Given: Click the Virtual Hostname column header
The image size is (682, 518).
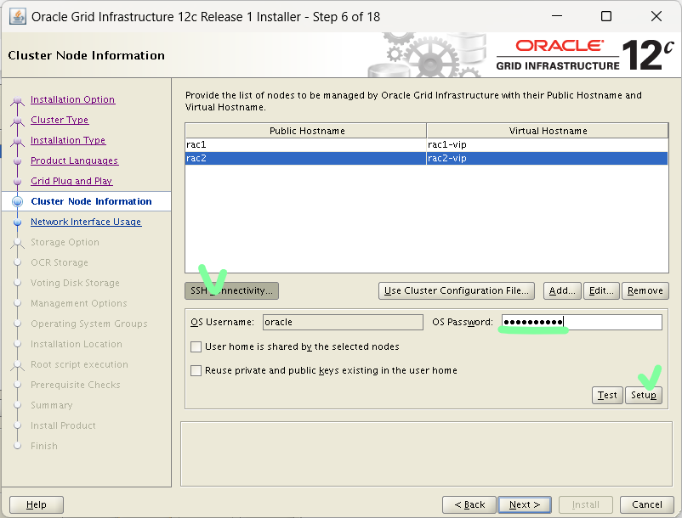Looking at the screenshot, I should point(548,131).
